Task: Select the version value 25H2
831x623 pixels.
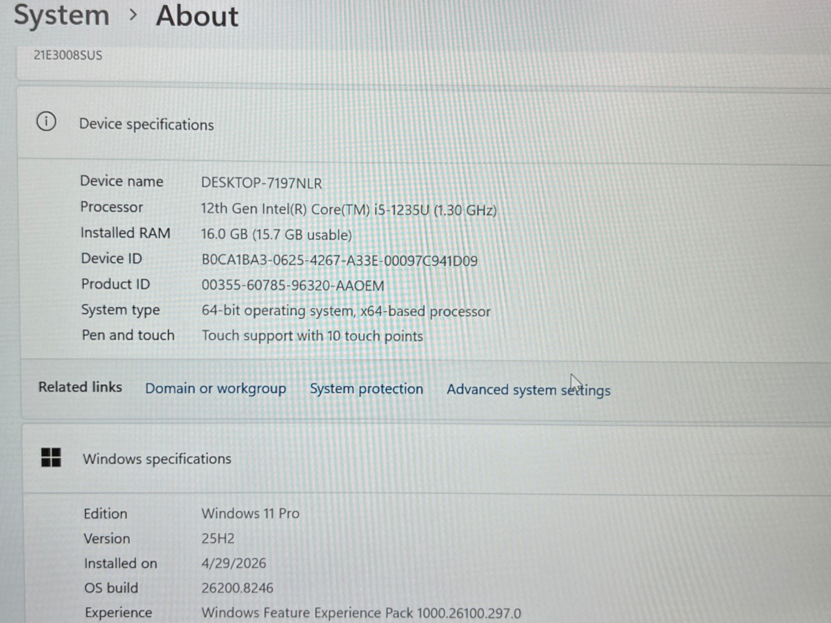Action: tap(218, 538)
